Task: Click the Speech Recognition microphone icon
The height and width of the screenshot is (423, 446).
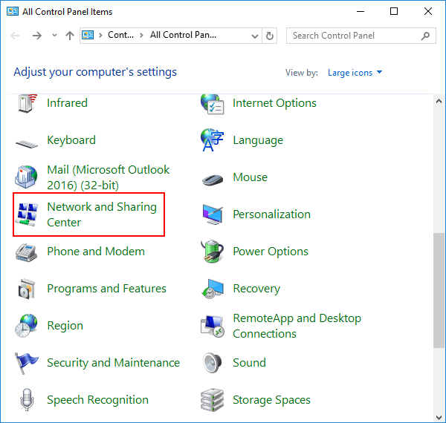Action: coord(27,400)
